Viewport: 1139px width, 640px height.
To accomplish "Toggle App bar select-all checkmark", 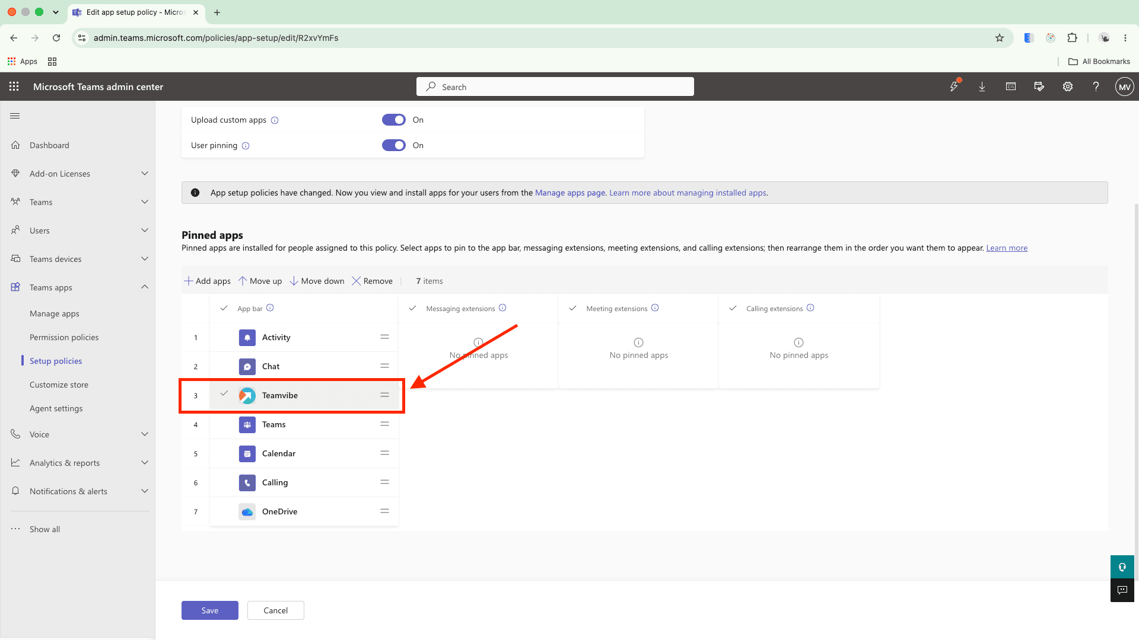I will 224,308.
